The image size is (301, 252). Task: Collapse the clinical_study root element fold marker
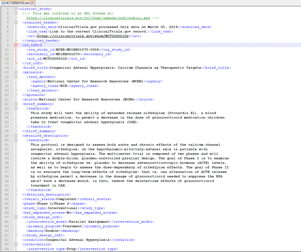pyautogui.click(x=16, y=9)
